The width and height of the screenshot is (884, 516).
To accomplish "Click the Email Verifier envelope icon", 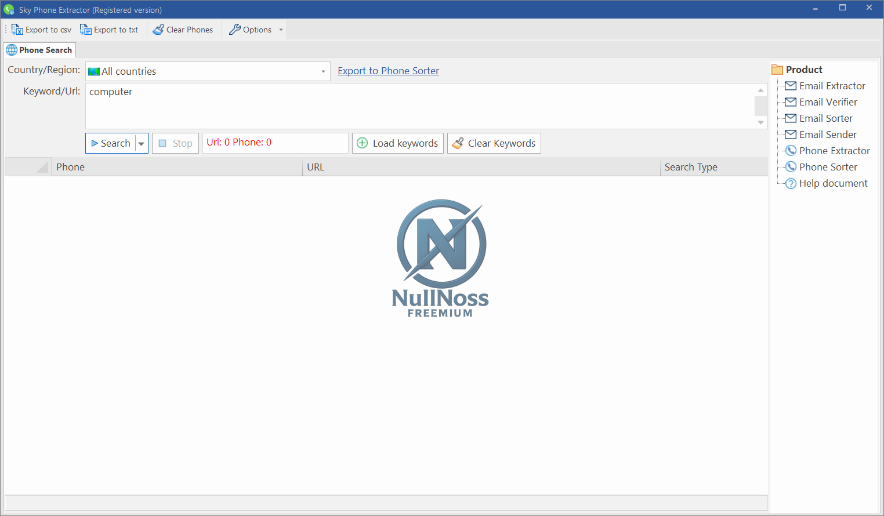I will point(791,102).
